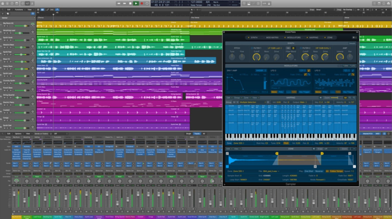Click the Single button in mixer header
Image resolution: width=392 pixels, height=219 pixels.
click(189, 133)
